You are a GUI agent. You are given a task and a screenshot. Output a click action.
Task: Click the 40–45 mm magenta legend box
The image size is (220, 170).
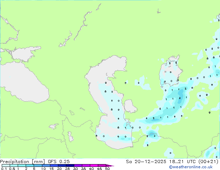(x=94, y=165)
